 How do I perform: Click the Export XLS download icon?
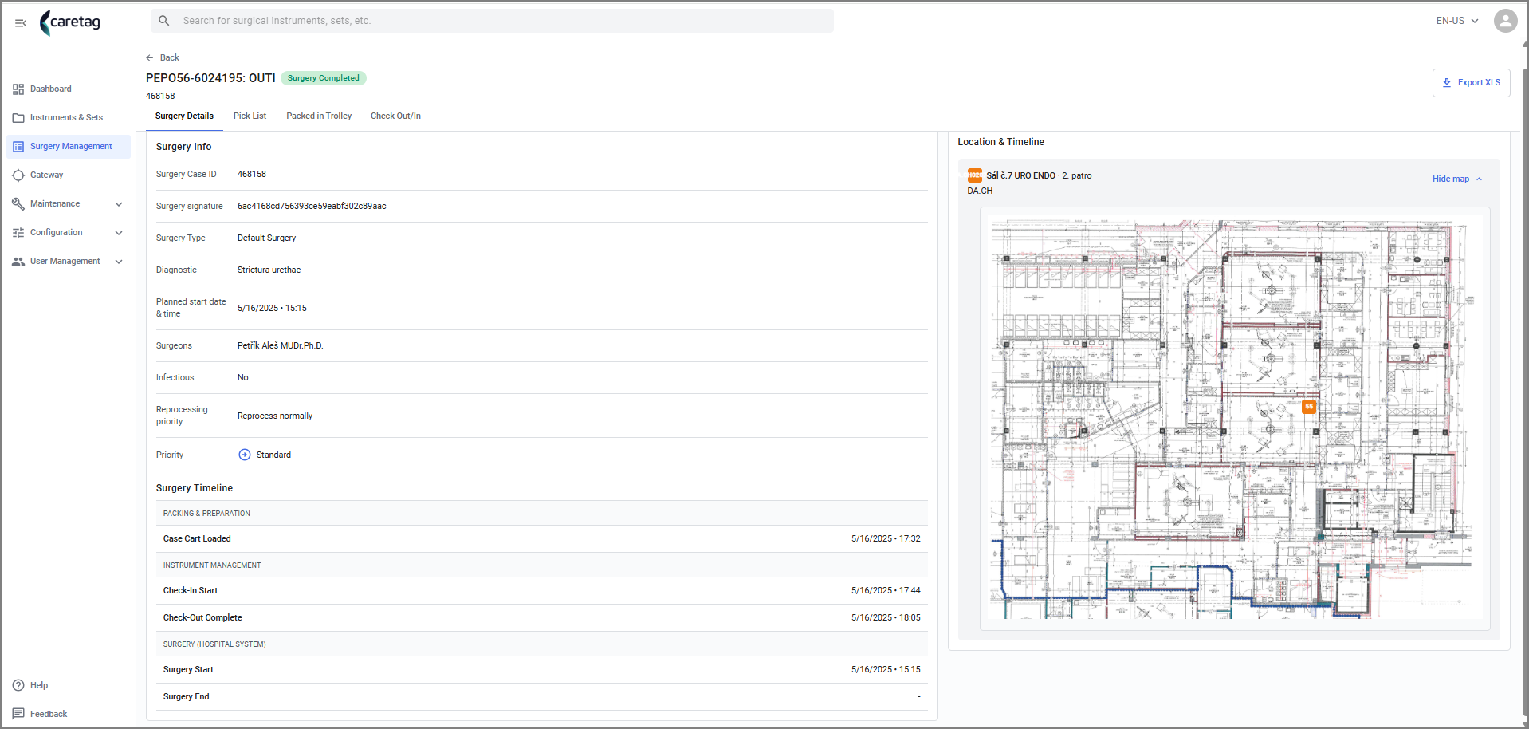pyautogui.click(x=1447, y=83)
